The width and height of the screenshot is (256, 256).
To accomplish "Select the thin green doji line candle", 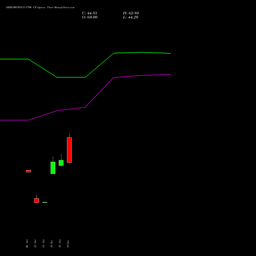I will [45, 202].
